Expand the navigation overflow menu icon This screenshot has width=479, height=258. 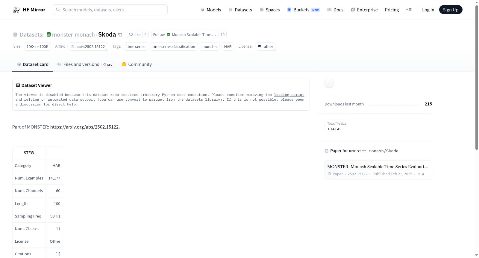point(409,10)
